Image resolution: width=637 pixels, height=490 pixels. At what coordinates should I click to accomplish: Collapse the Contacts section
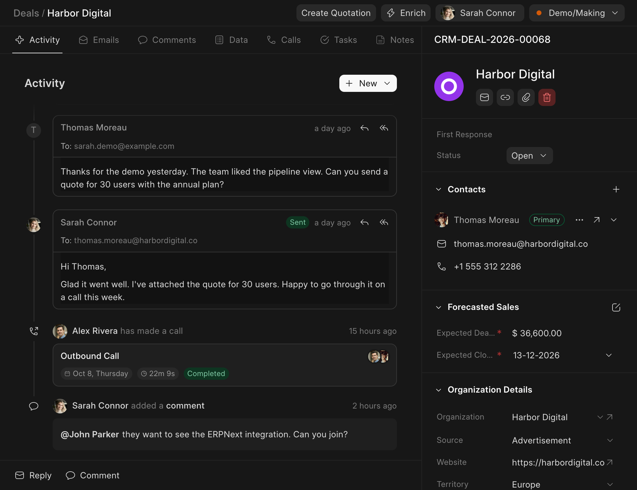439,189
